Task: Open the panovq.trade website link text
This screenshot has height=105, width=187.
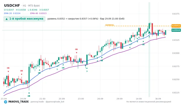Action: 37,102
